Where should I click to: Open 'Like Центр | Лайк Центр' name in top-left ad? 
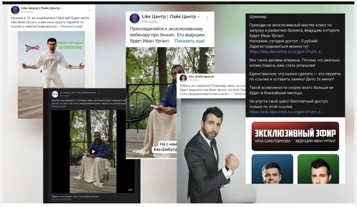(40, 8)
